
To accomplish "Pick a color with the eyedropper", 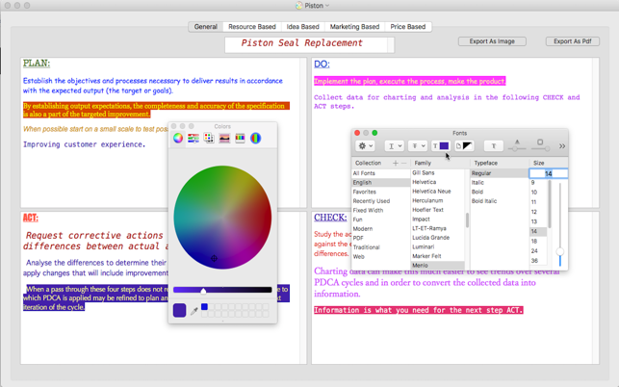I will coord(194,311).
